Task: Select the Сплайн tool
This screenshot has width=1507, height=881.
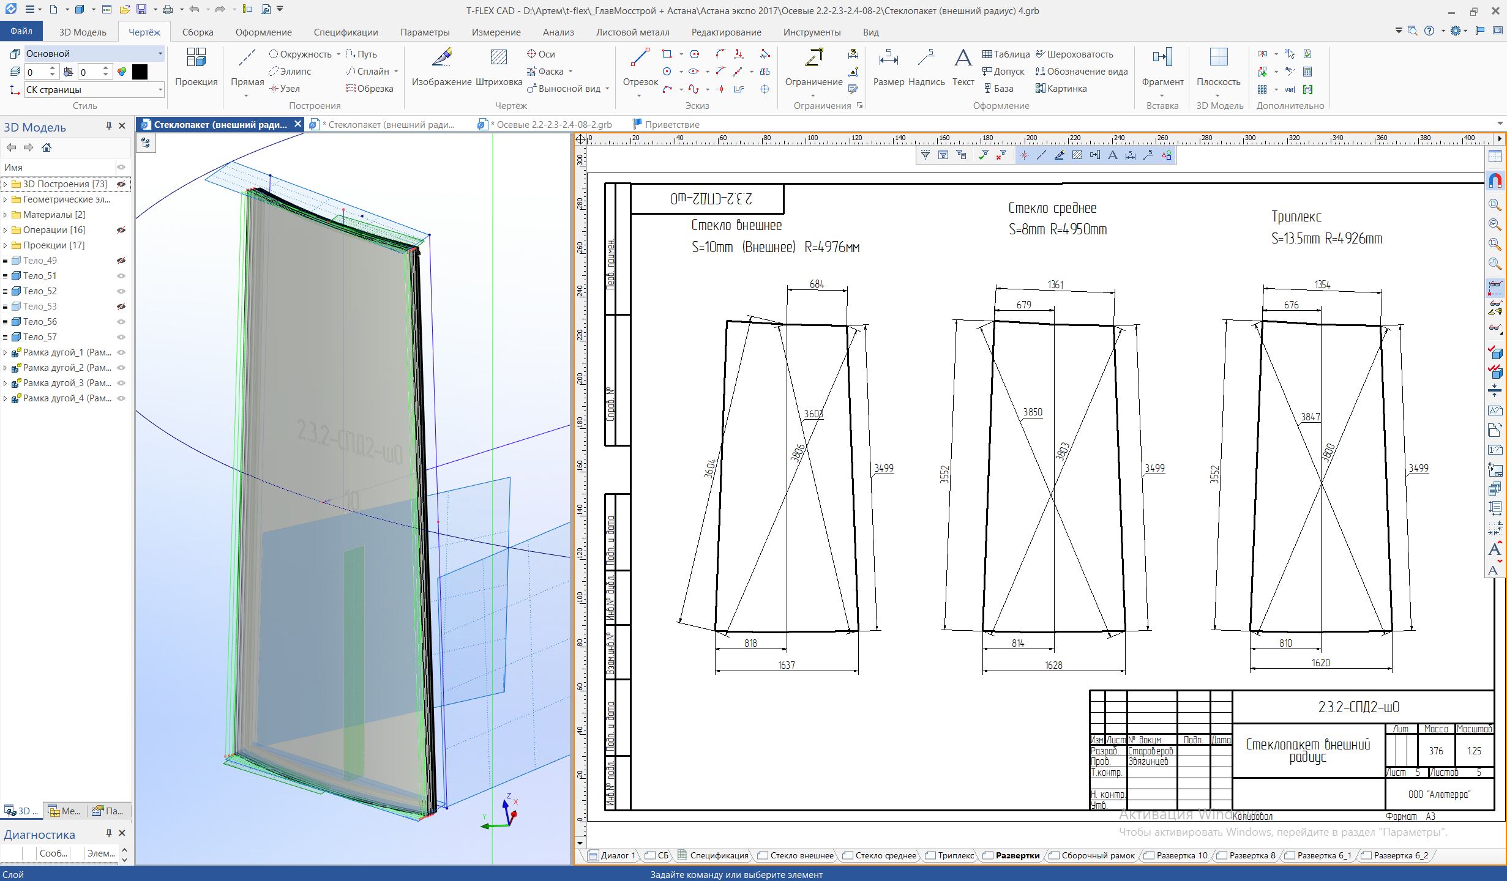Action: [x=367, y=71]
